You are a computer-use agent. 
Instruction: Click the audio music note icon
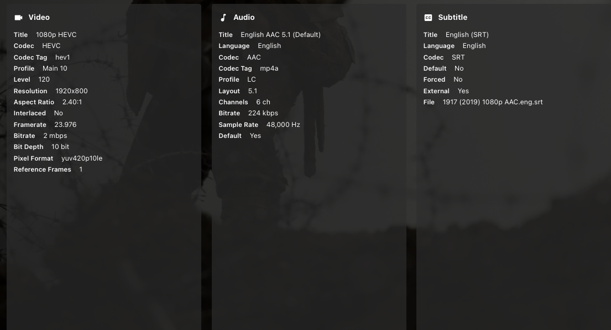(223, 18)
